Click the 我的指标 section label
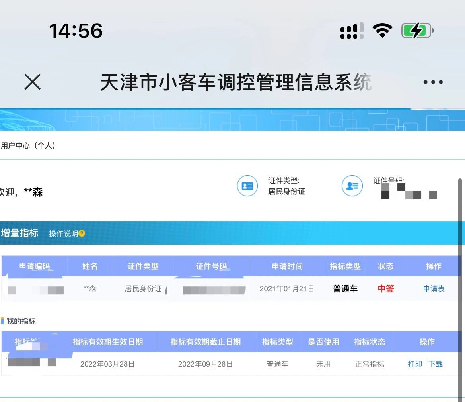Image resolution: width=465 pixels, height=402 pixels. pos(21,321)
